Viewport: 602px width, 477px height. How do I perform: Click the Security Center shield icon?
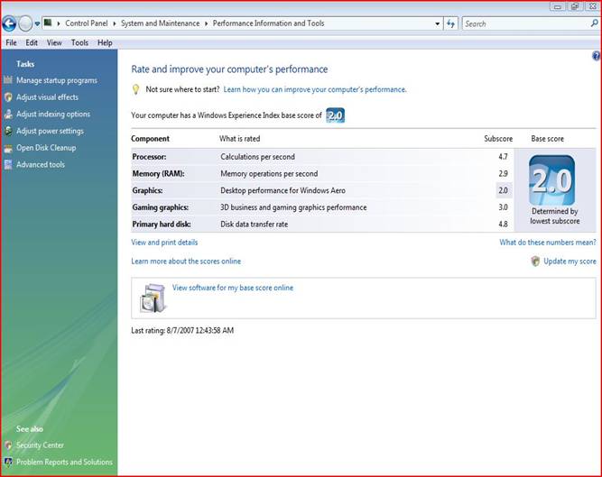pos(8,445)
